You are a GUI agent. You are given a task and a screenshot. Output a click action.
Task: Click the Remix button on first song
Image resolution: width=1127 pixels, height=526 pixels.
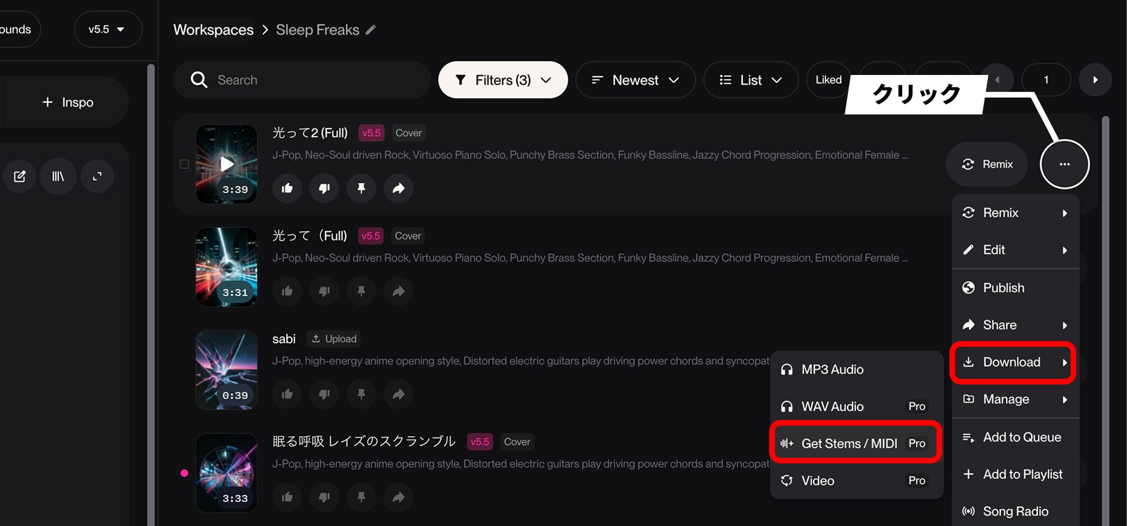[987, 164]
